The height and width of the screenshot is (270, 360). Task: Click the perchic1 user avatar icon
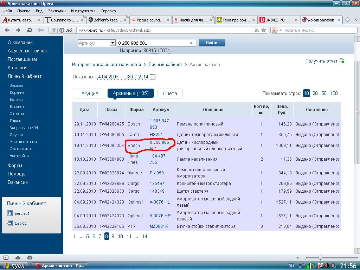click(x=10, y=213)
